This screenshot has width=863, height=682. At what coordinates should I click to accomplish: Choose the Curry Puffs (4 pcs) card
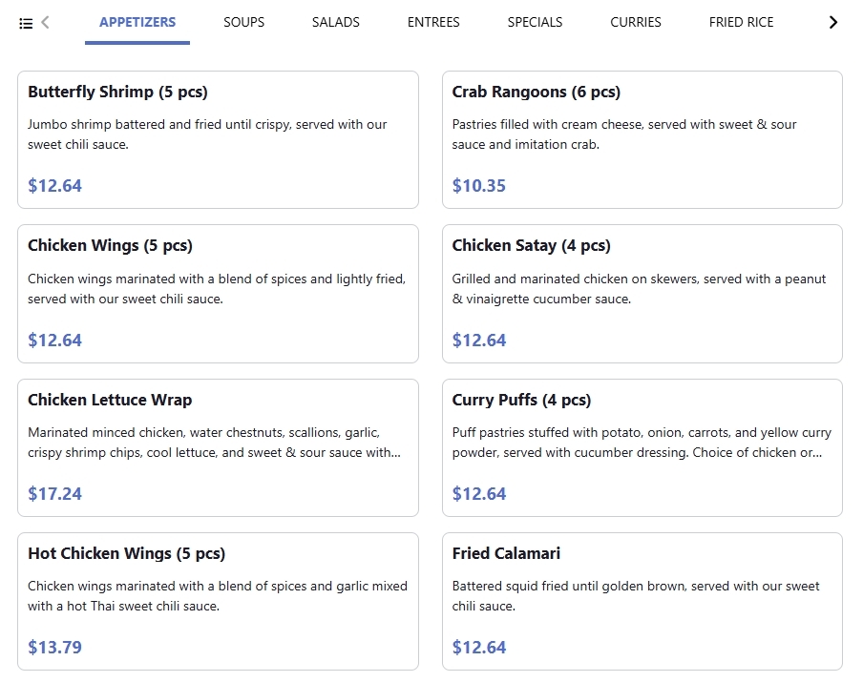click(x=642, y=447)
